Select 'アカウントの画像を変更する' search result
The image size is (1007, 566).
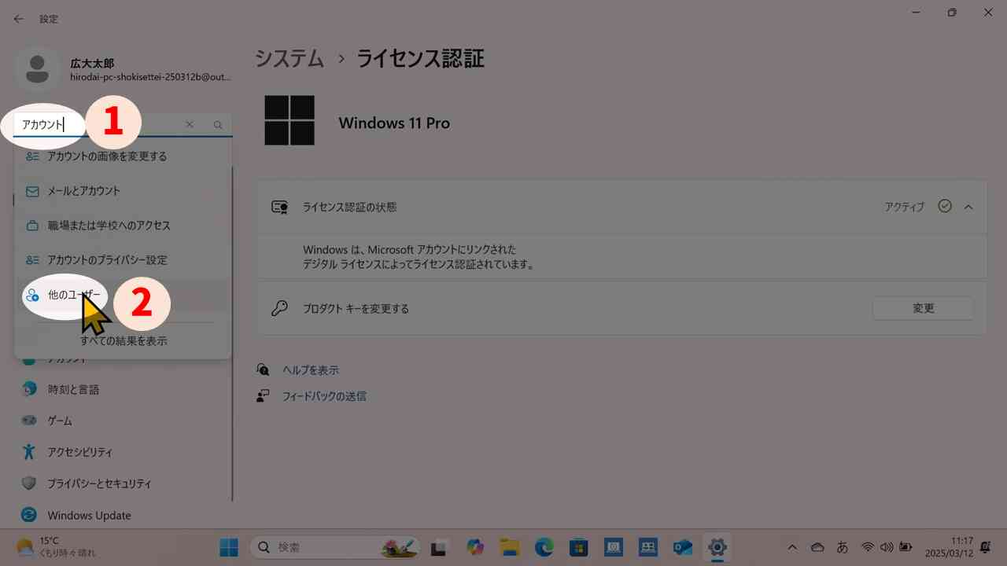point(123,156)
